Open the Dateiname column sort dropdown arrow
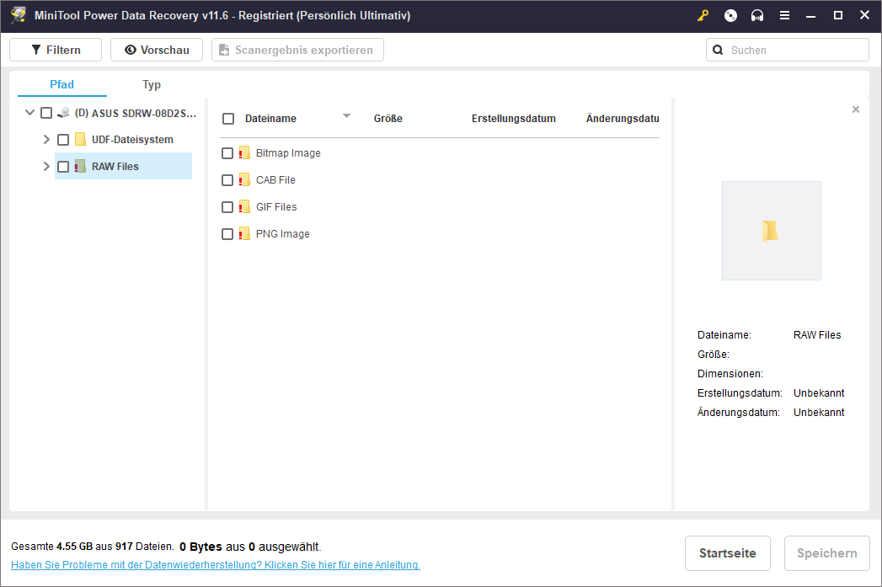This screenshot has height=587, width=882. click(346, 116)
